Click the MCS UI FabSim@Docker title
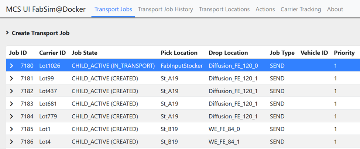This screenshot has width=360, height=149. pos(46,9)
